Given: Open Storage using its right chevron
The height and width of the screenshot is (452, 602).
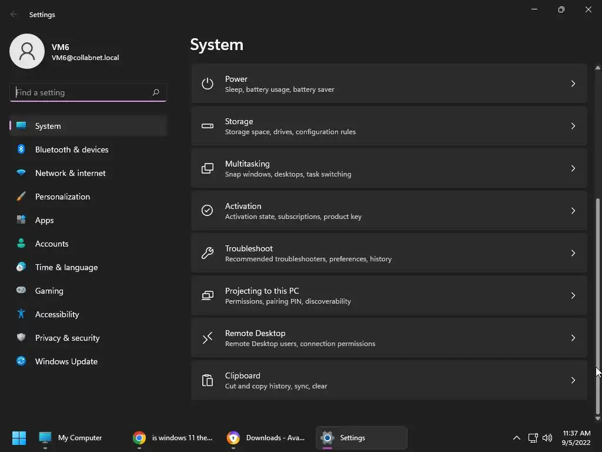Looking at the screenshot, I should pyautogui.click(x=573, y=126).
